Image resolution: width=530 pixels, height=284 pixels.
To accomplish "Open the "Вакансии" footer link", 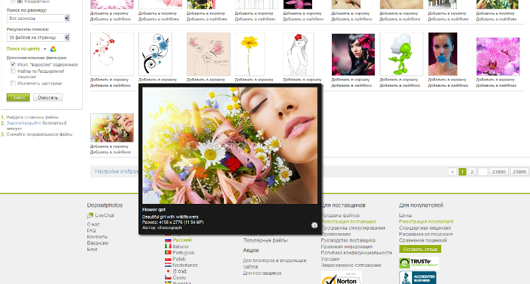I will point(97,243).
